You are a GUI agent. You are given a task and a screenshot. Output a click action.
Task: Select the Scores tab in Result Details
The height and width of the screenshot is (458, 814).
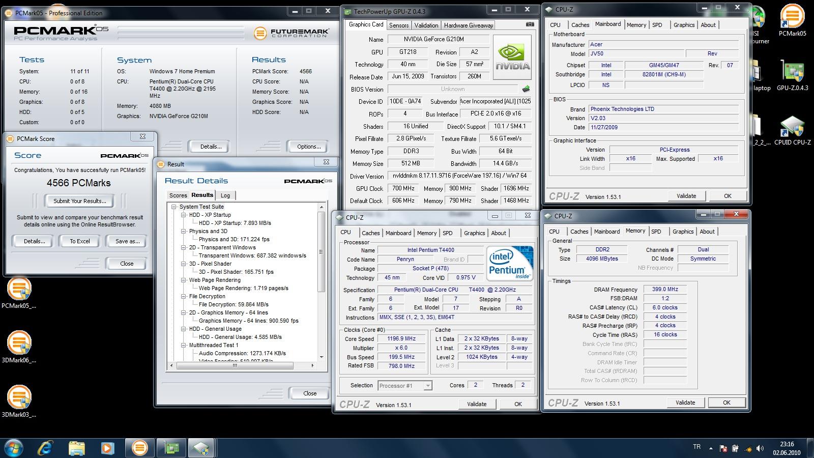[x=178, y=195]
